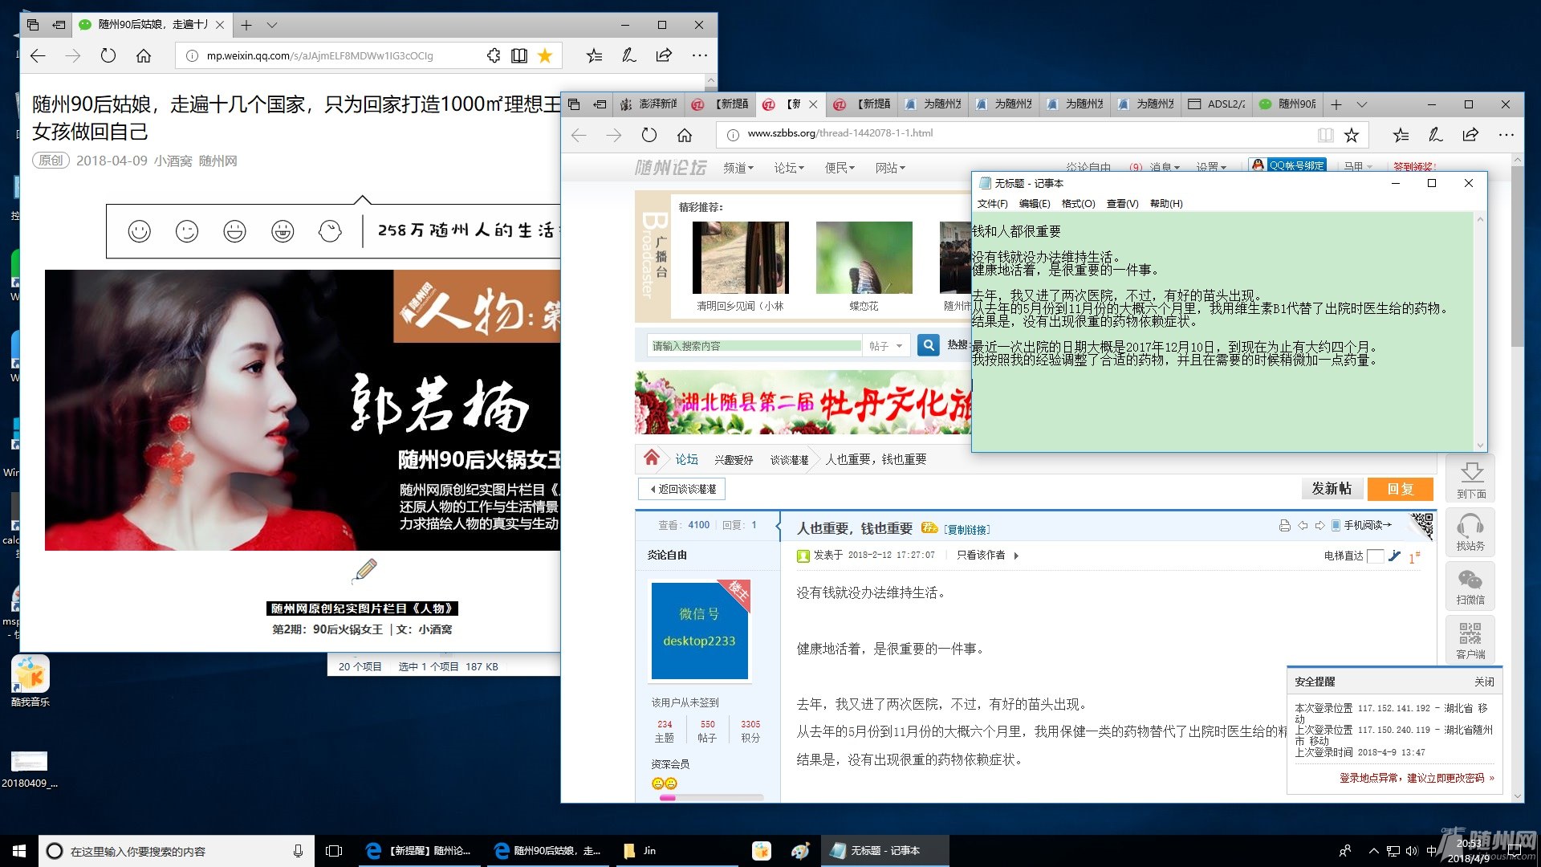
Task: Open reading view in the mp.weixin browser window
Action: pos(519,55)
